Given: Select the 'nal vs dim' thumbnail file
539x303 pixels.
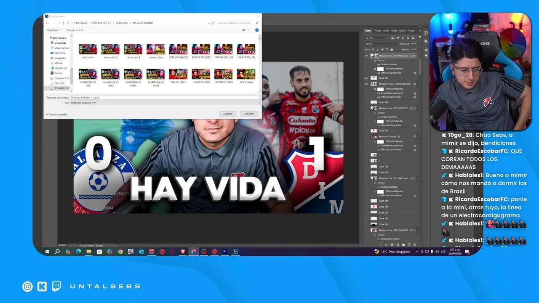Looking at the screenshot, I should 88,50.
